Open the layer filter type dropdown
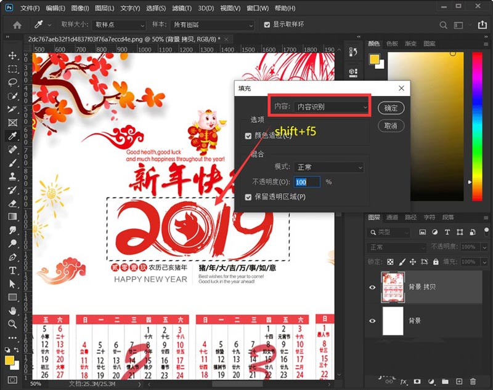Viewport: 493px width, 390px height. pos(389,232)
